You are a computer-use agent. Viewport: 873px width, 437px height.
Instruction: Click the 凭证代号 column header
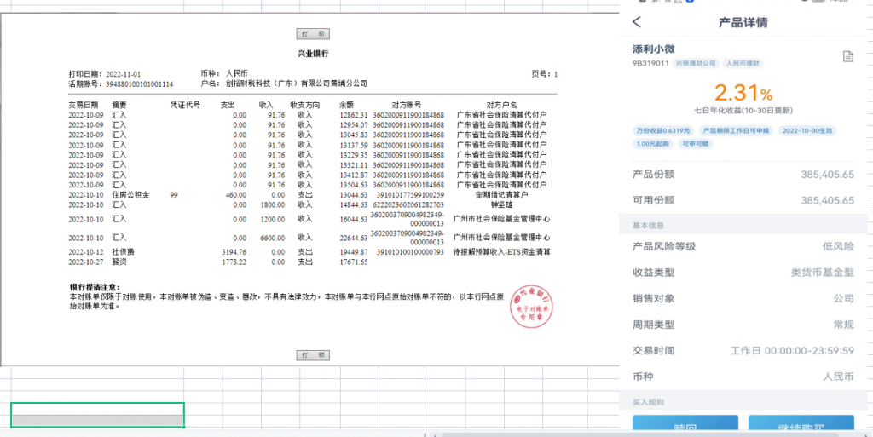click(185, 105)
